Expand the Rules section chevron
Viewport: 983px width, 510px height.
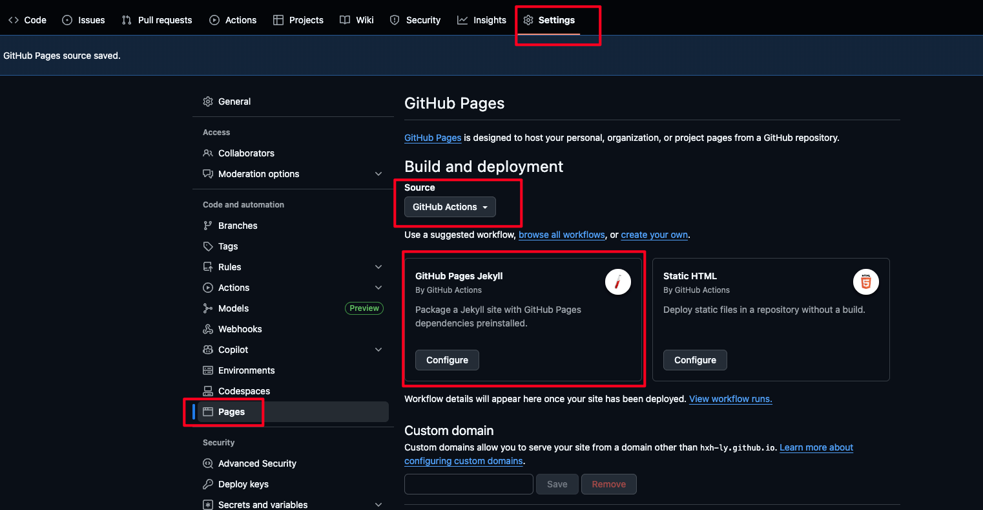378,267
